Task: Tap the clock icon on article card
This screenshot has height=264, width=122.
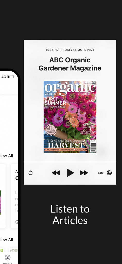Action: pos(17,222)
